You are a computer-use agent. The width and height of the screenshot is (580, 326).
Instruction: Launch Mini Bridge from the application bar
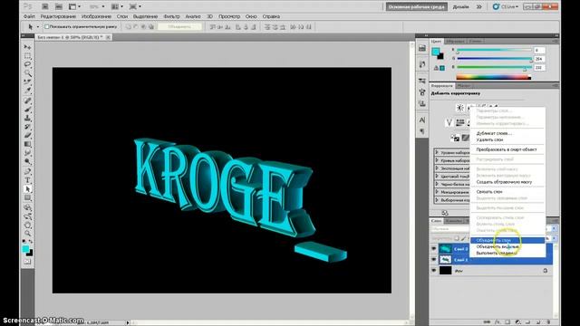(x=58, y=6)
